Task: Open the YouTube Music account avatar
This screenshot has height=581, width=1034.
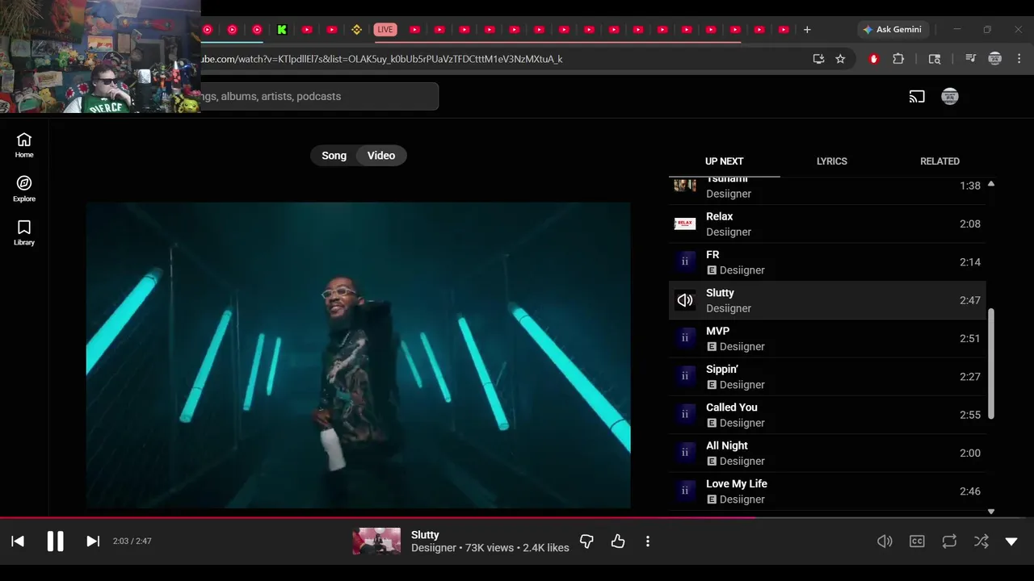Action: point(950,97)
